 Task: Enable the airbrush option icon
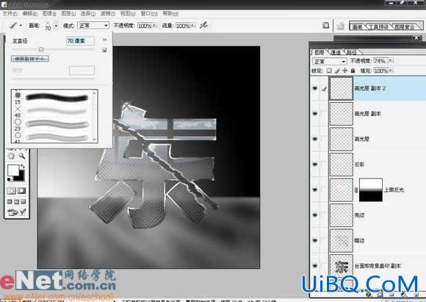click(x=203, y=25)
